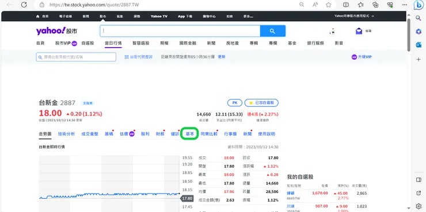Open the Edge sidebar search icon
The width and height of the screenshot is (426, 212).
click(x=419, y=18)
